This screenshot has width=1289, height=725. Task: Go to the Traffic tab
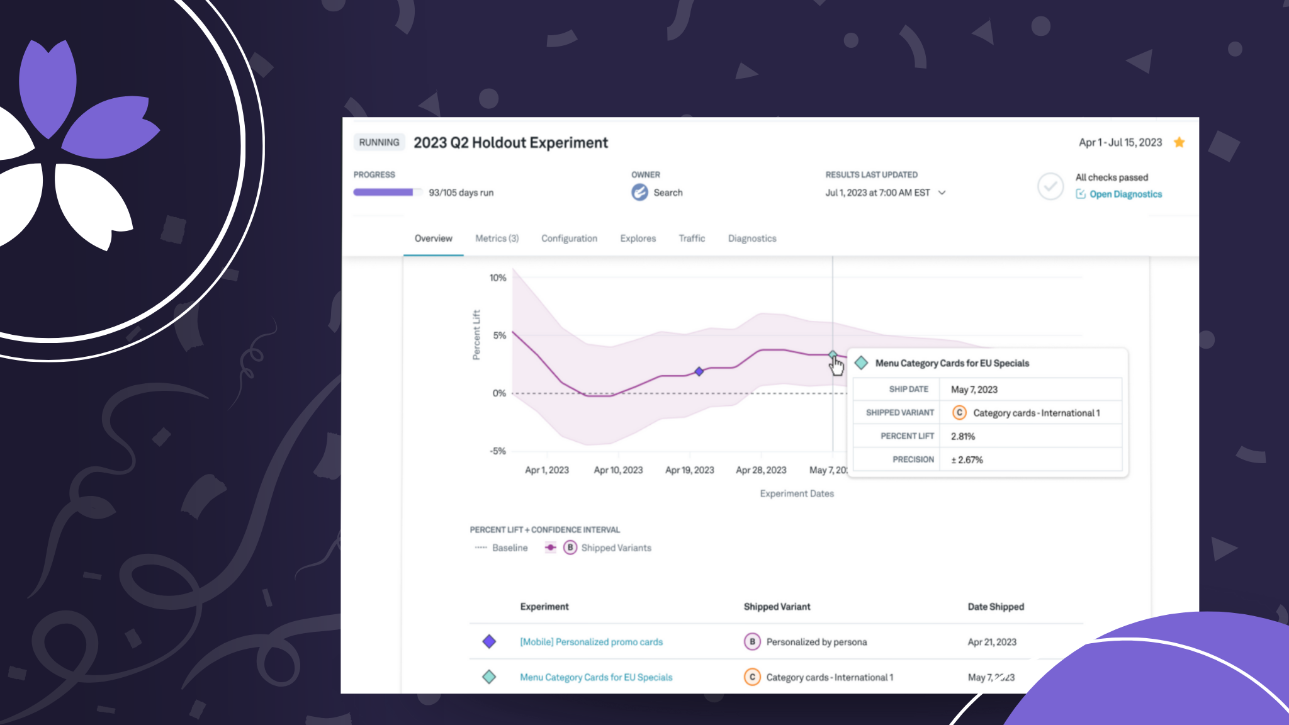[692, 239]
